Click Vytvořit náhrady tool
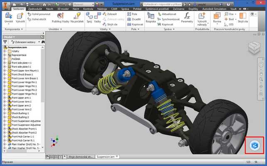Image resolution: width=267 pixels, height=166 pixels. point(202,19)
